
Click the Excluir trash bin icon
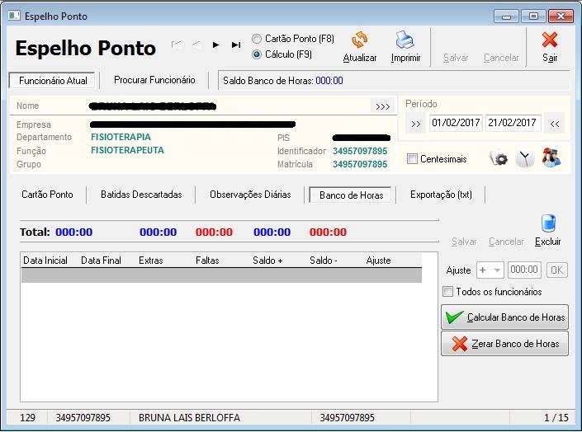point(548,223)
